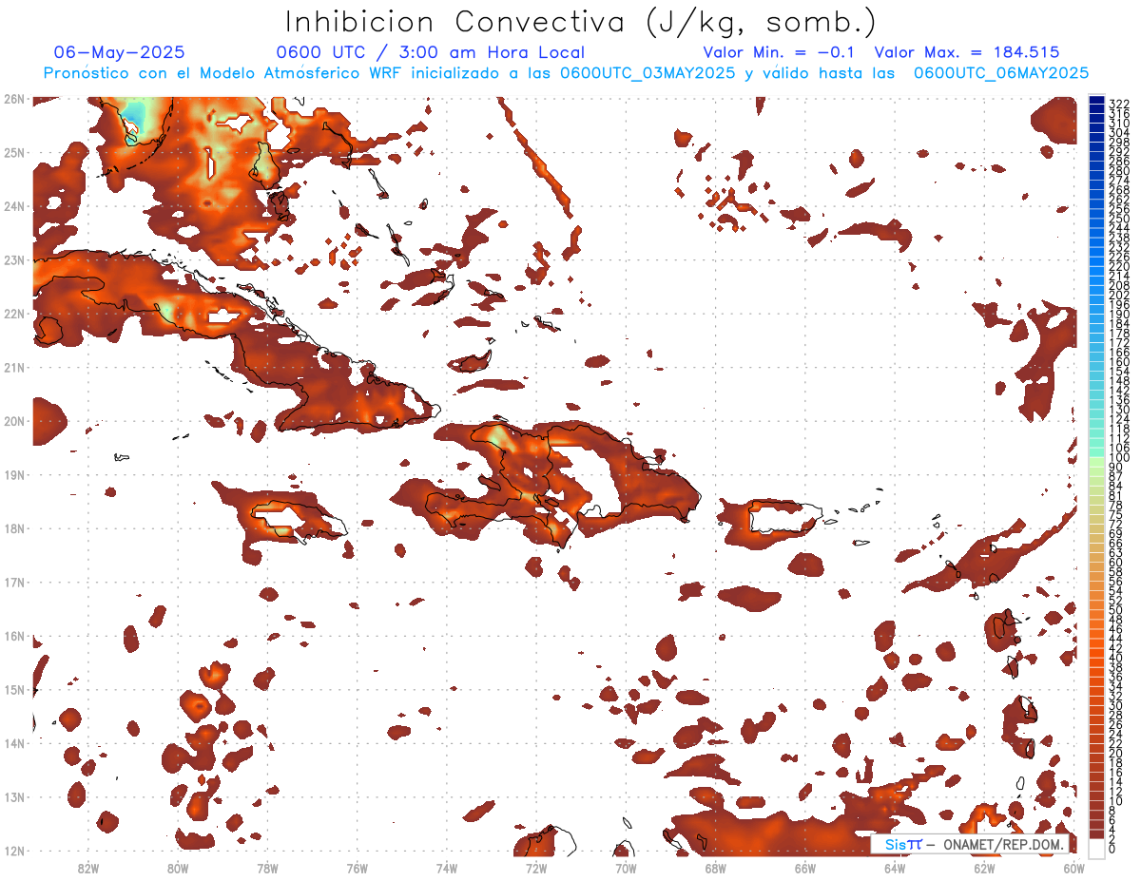Screen dimensions: 1141x881
Task: Click the '100' value on the color scale
Action: pos(1119,457)
